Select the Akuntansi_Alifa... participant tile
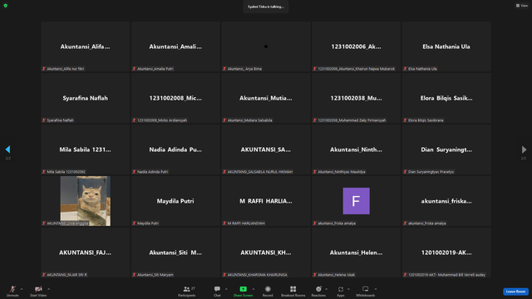 (86, 47)
